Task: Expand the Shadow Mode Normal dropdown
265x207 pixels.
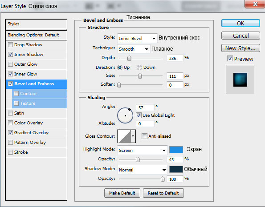Action: (x=143, y=170)
